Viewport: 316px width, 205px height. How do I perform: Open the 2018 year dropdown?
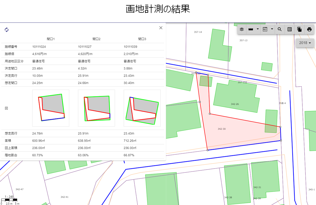pos(305,43)
